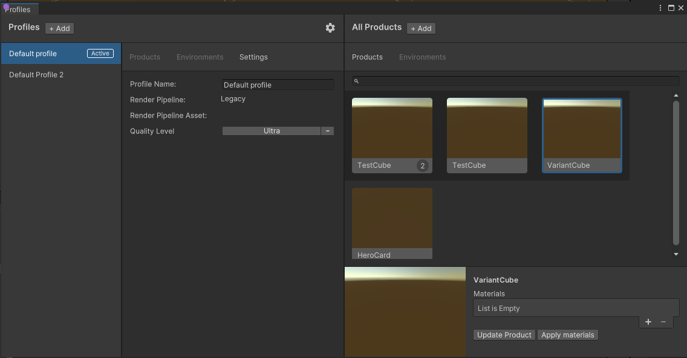Click the products list vertical scrollbar
The height and width of the screenshot is (358, 687).
coord(676,173)
